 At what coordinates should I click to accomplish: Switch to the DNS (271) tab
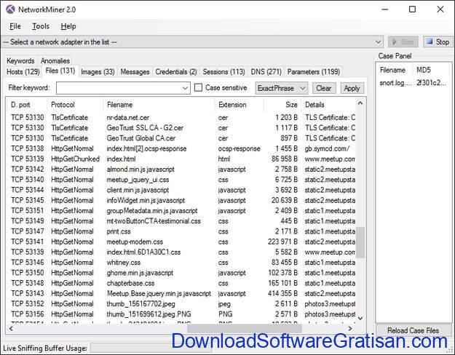[266, 71]
